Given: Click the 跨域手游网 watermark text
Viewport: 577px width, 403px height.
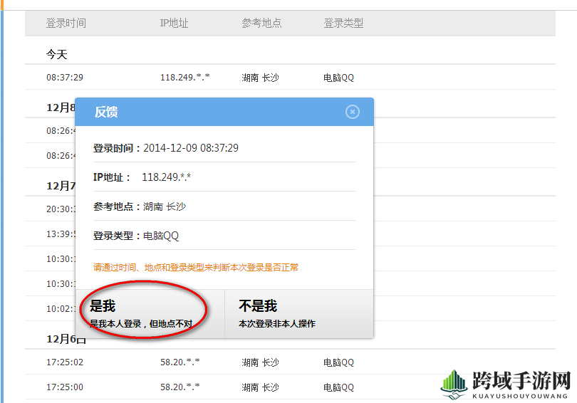Looking at the screenshot, I should tap(521, 380).
